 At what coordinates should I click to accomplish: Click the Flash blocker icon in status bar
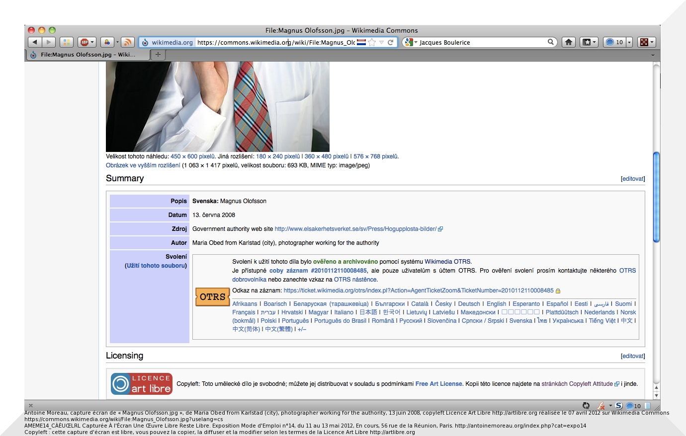tap(601, 406)
